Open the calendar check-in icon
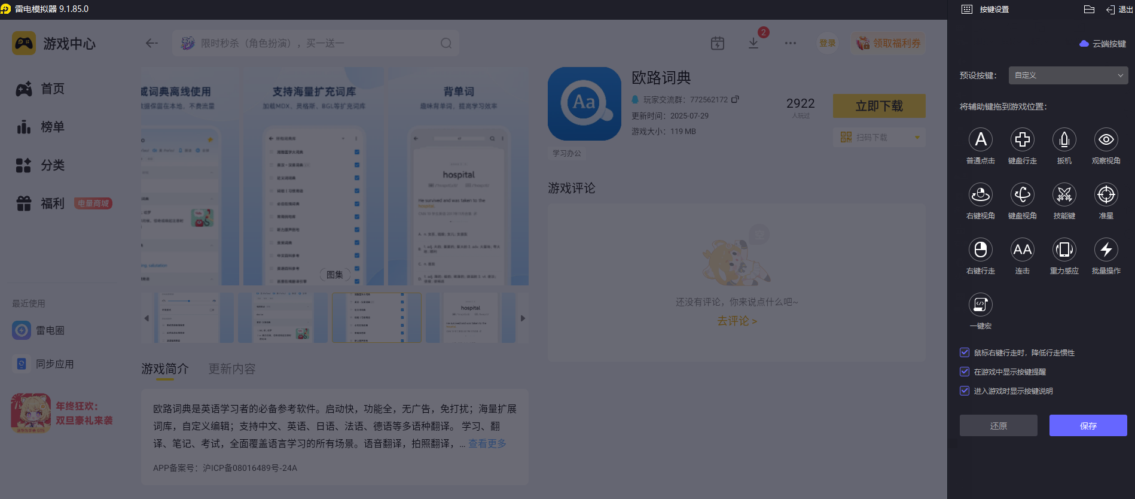Screen dimensions: 1135x499 [x=718, y=43]
